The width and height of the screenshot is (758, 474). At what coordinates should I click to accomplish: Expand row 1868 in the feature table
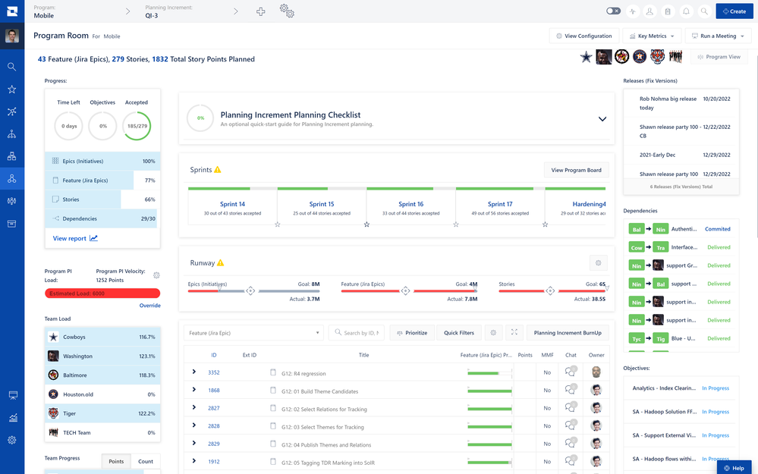click(x=194, y=390)
